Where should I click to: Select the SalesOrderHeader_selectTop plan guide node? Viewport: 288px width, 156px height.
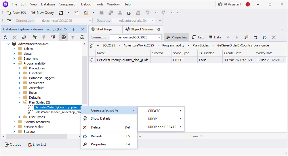coord(57,112)
